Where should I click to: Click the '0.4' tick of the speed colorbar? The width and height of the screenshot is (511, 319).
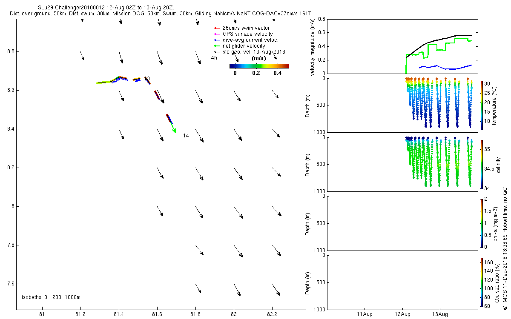coord(277,73)
